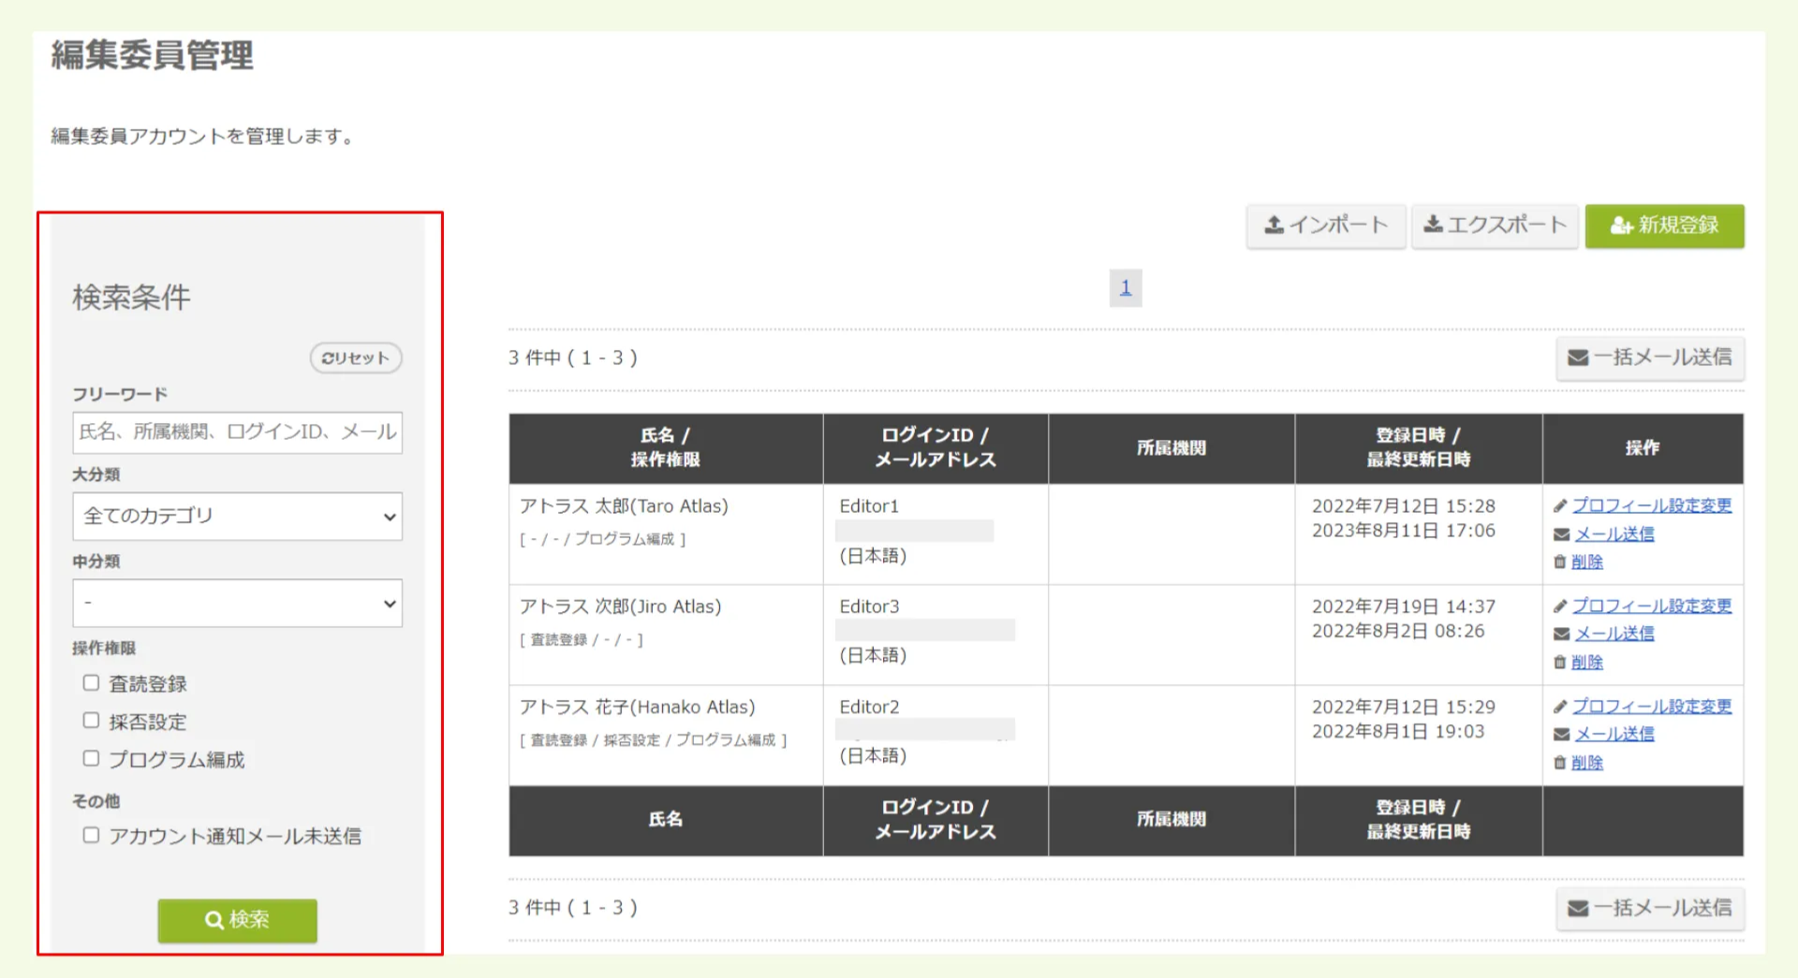Click the person-add icon on 新規登録 button
The image size is (1798, 978).
pos(1619,225)
